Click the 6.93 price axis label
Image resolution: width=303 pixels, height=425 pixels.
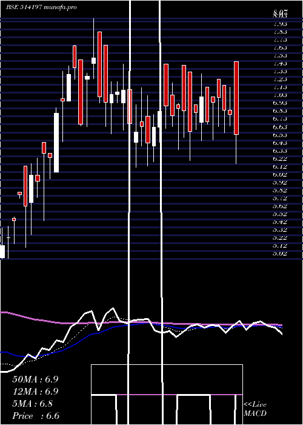(280, 103)
